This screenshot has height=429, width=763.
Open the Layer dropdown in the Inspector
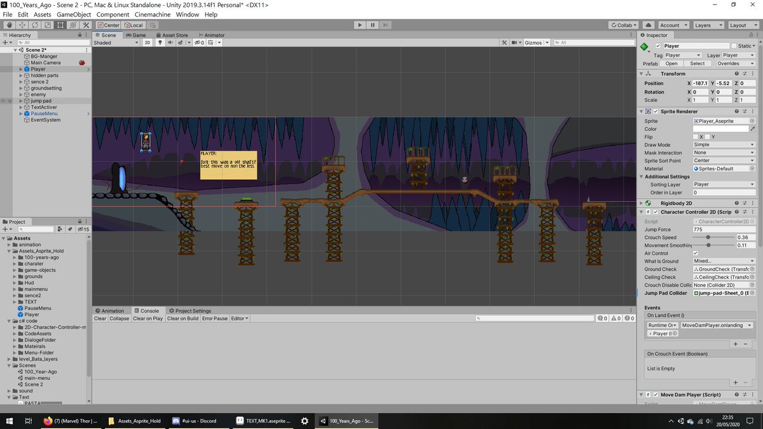point(738,55)
